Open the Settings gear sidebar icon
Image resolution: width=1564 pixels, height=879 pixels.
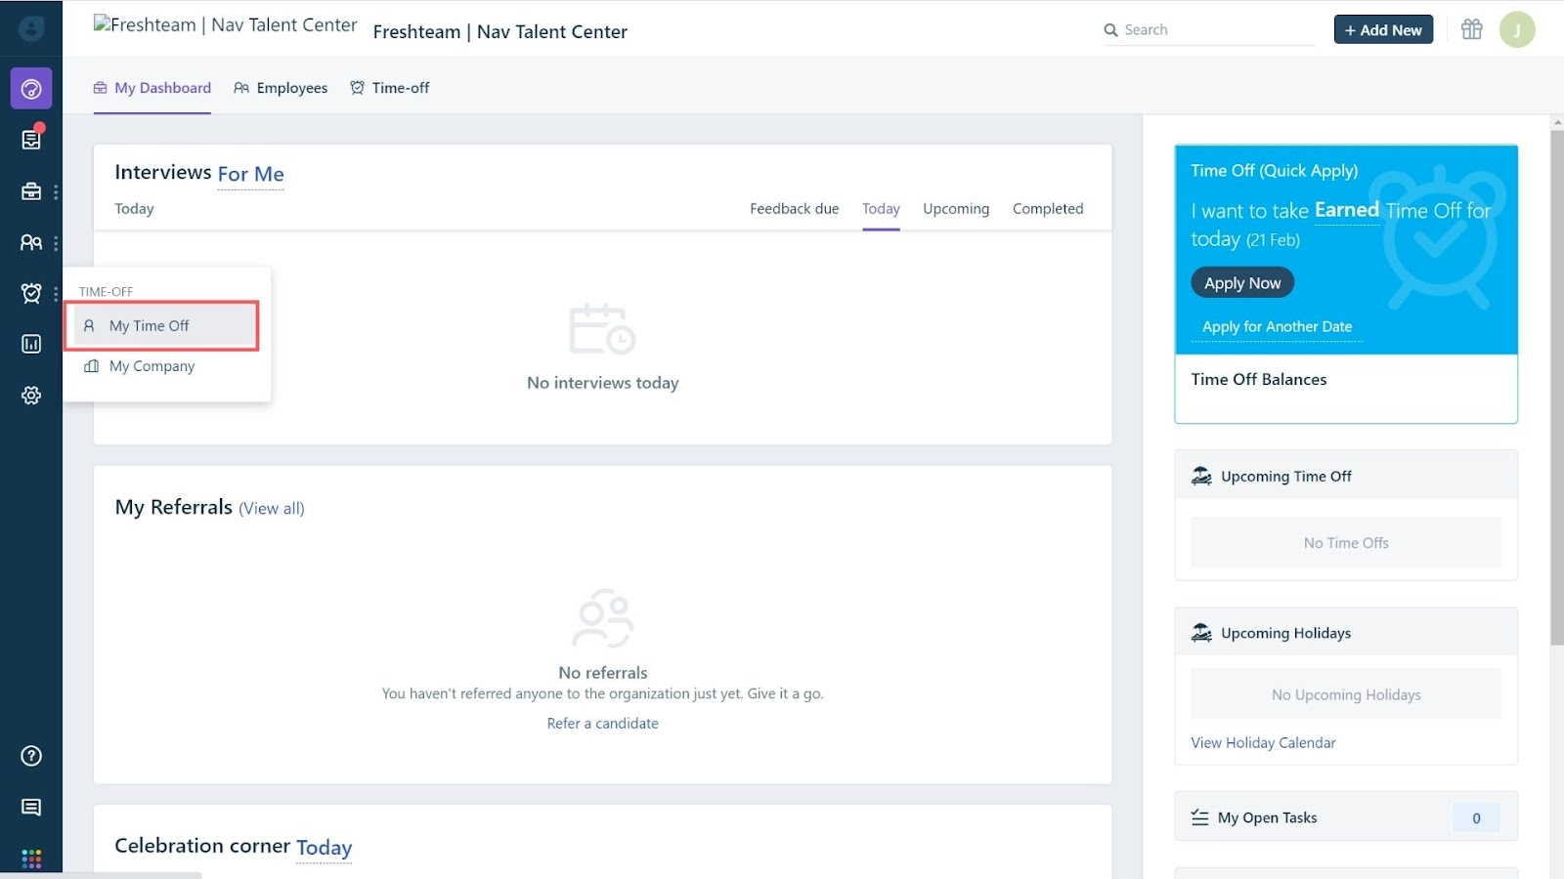(31, 396)
